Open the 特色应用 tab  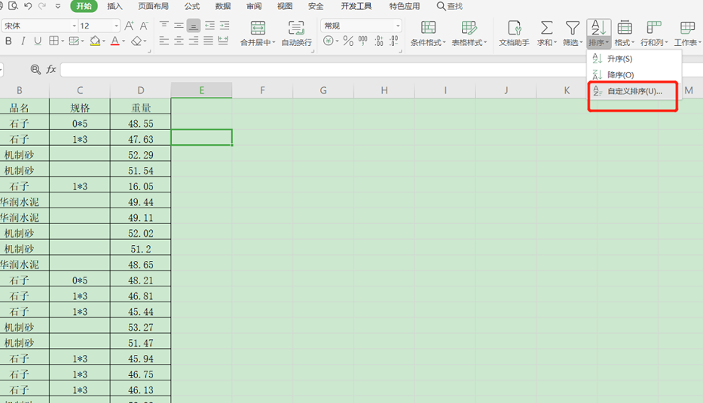coord(405,6)
